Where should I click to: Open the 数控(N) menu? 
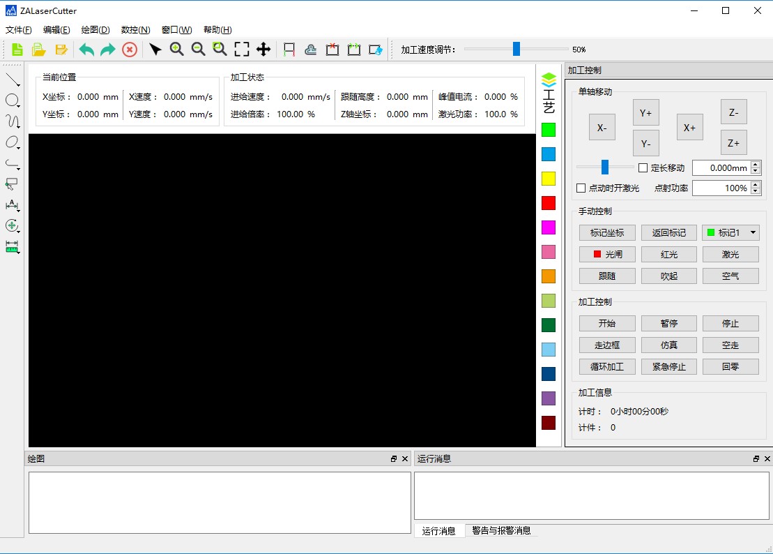pos(135,30)
